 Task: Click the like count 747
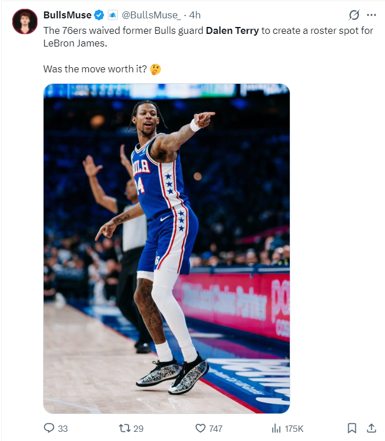click(x=216, y=428)
